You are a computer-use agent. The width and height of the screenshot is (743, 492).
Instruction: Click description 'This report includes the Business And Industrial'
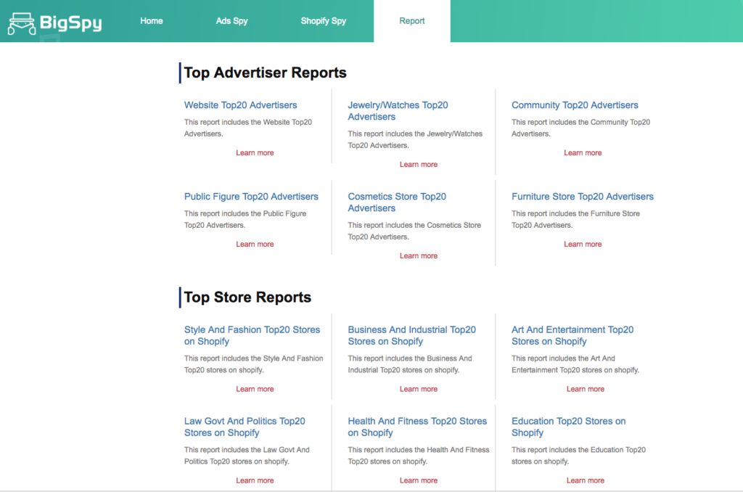tap(410, 364)
